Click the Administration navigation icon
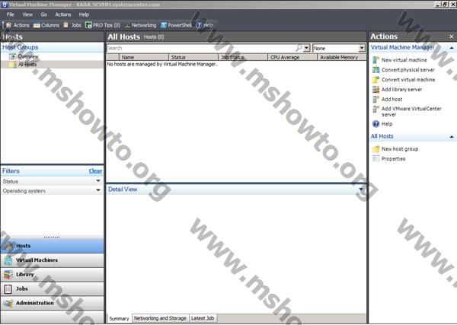This screenshot has width=457, height=325. click(8, 303)
